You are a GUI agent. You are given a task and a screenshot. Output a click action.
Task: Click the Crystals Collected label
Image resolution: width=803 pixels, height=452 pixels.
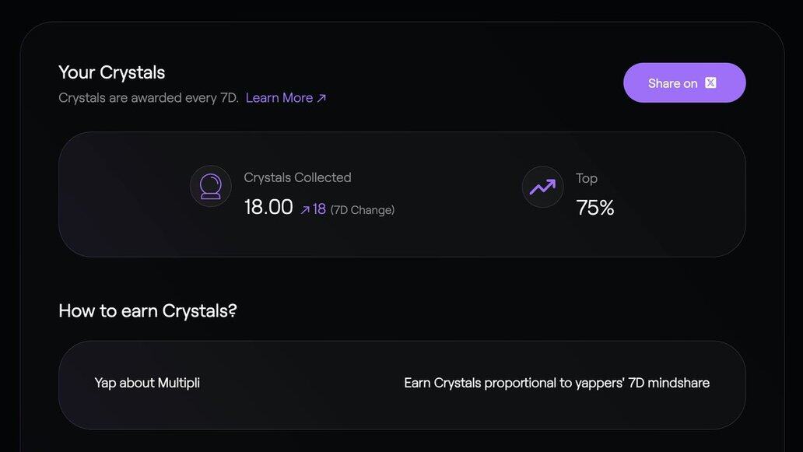click(x=297, y=177)
